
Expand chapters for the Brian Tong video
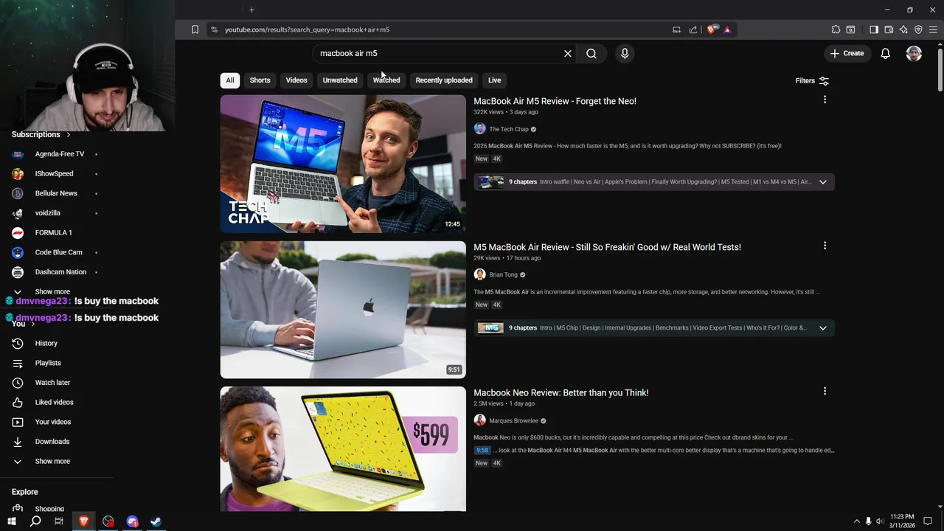[823, 328]
